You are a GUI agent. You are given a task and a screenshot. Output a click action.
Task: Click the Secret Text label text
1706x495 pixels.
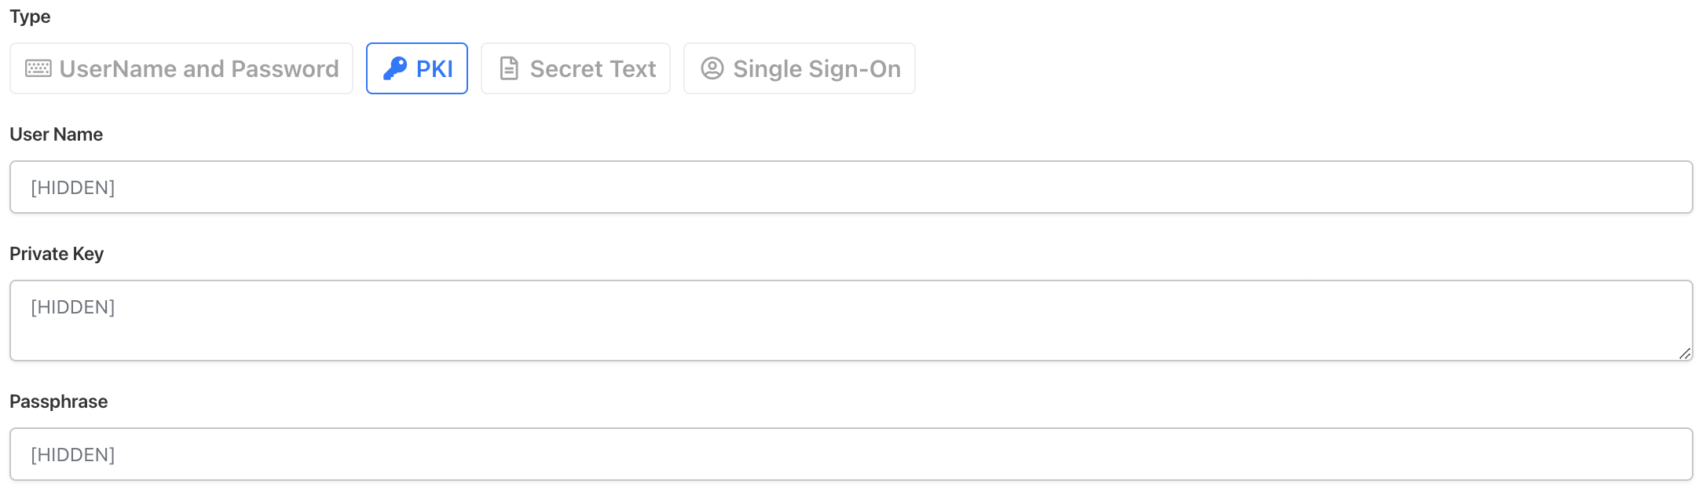tap(592, 69)
